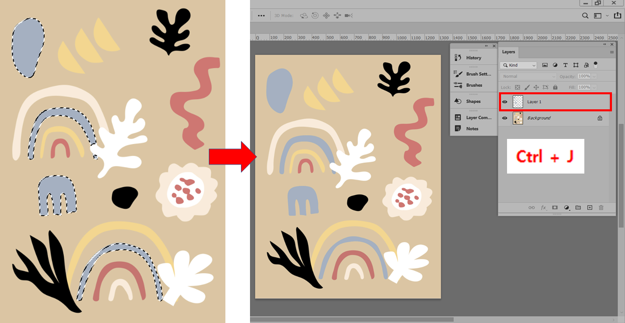Image resolution: width=625 pixels, height=323 pixels.
Task: Select the 3D zoom video camera icon
Action: pyautogui.click(x=349, y=16)
